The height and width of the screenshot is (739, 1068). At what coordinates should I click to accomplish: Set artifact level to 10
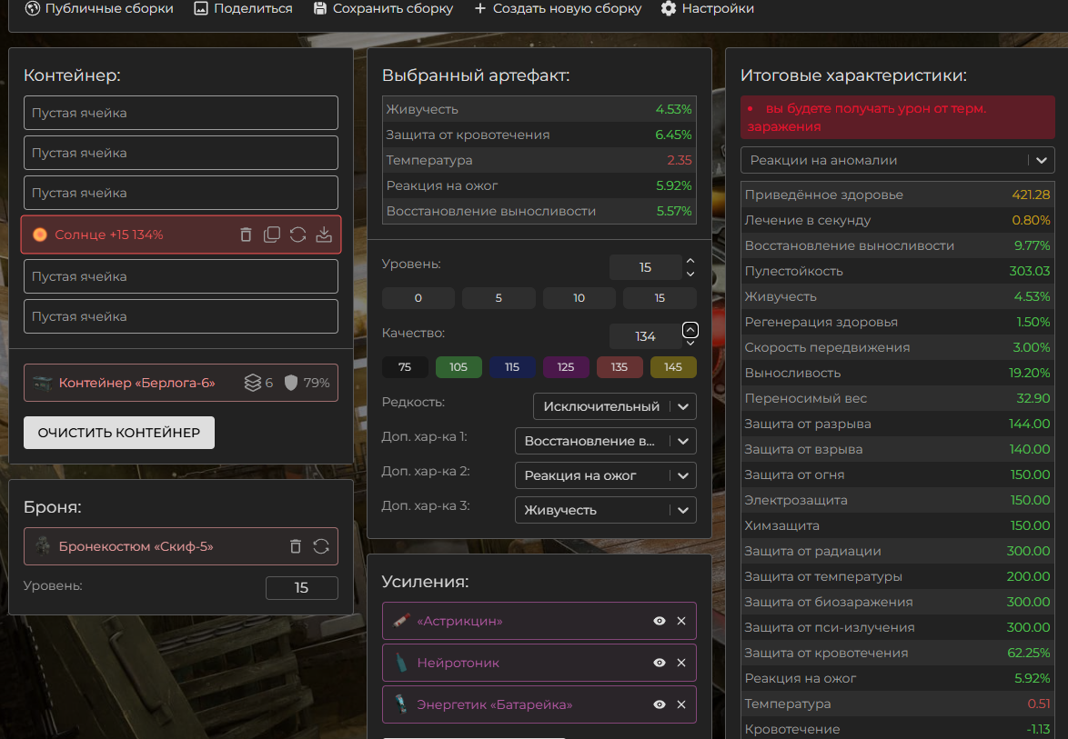pyautogui.click(x=579, y=298)
